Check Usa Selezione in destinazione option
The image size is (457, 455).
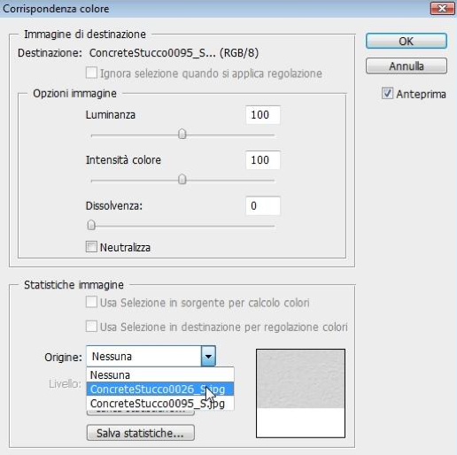(91, 327)
